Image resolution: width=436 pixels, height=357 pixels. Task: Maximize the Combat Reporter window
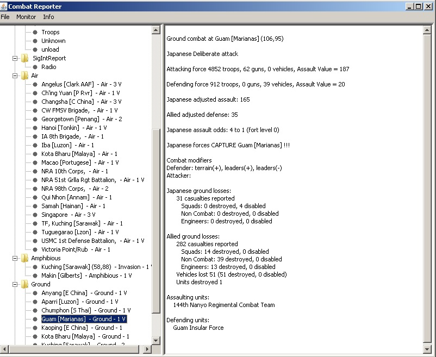419,7
